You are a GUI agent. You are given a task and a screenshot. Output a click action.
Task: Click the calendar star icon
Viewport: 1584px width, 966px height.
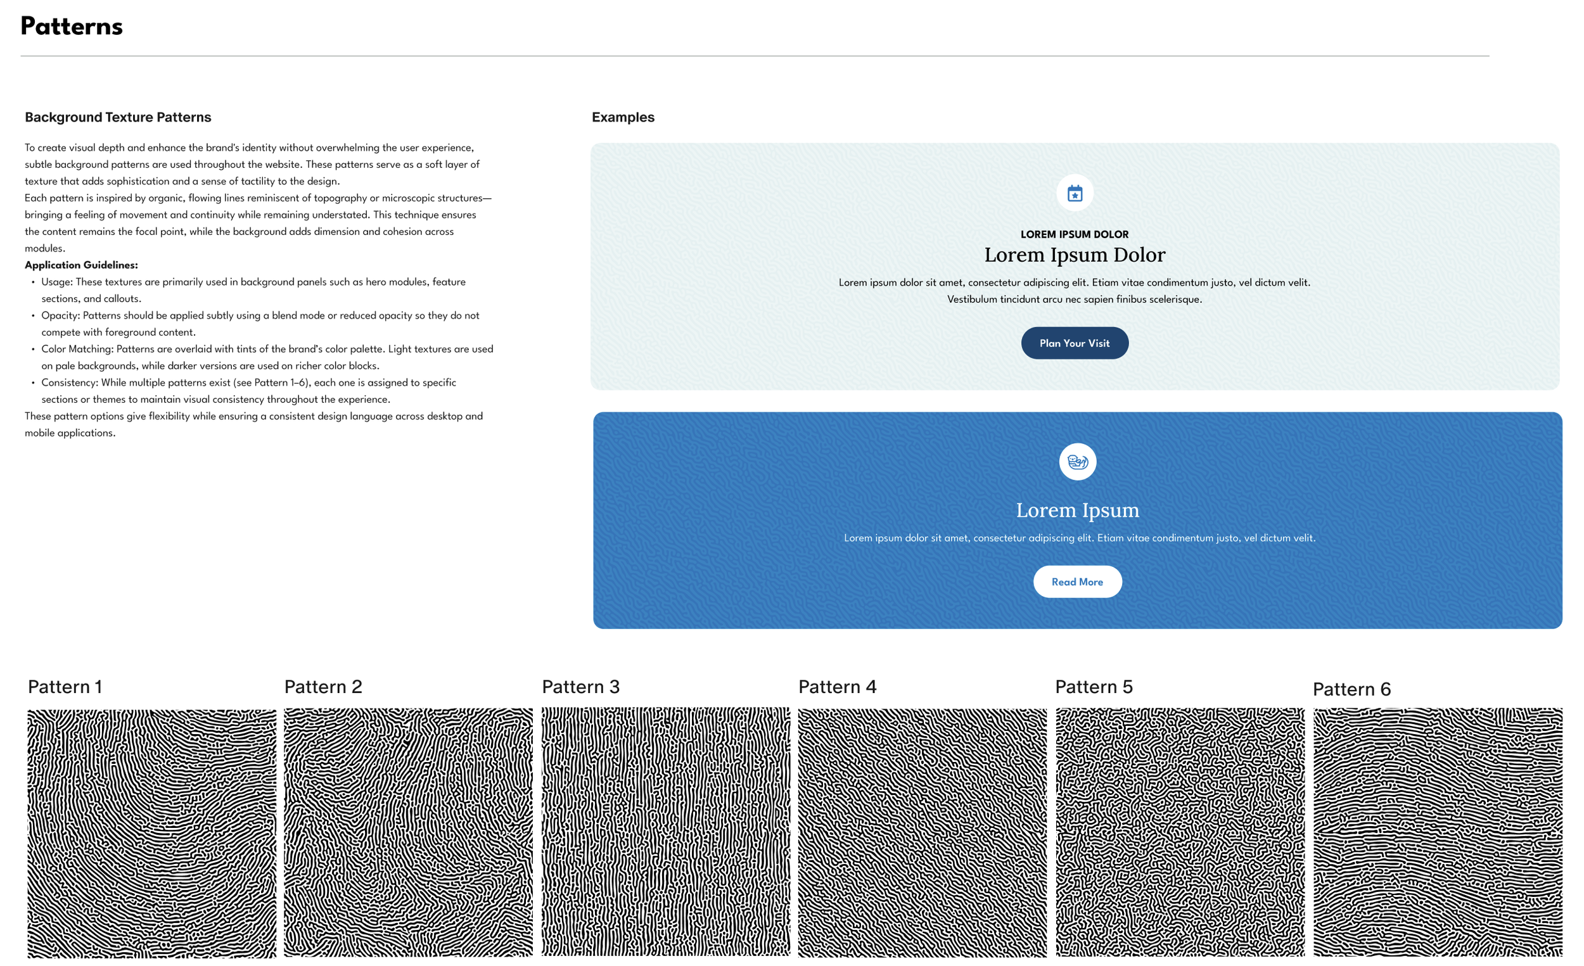1074,193
